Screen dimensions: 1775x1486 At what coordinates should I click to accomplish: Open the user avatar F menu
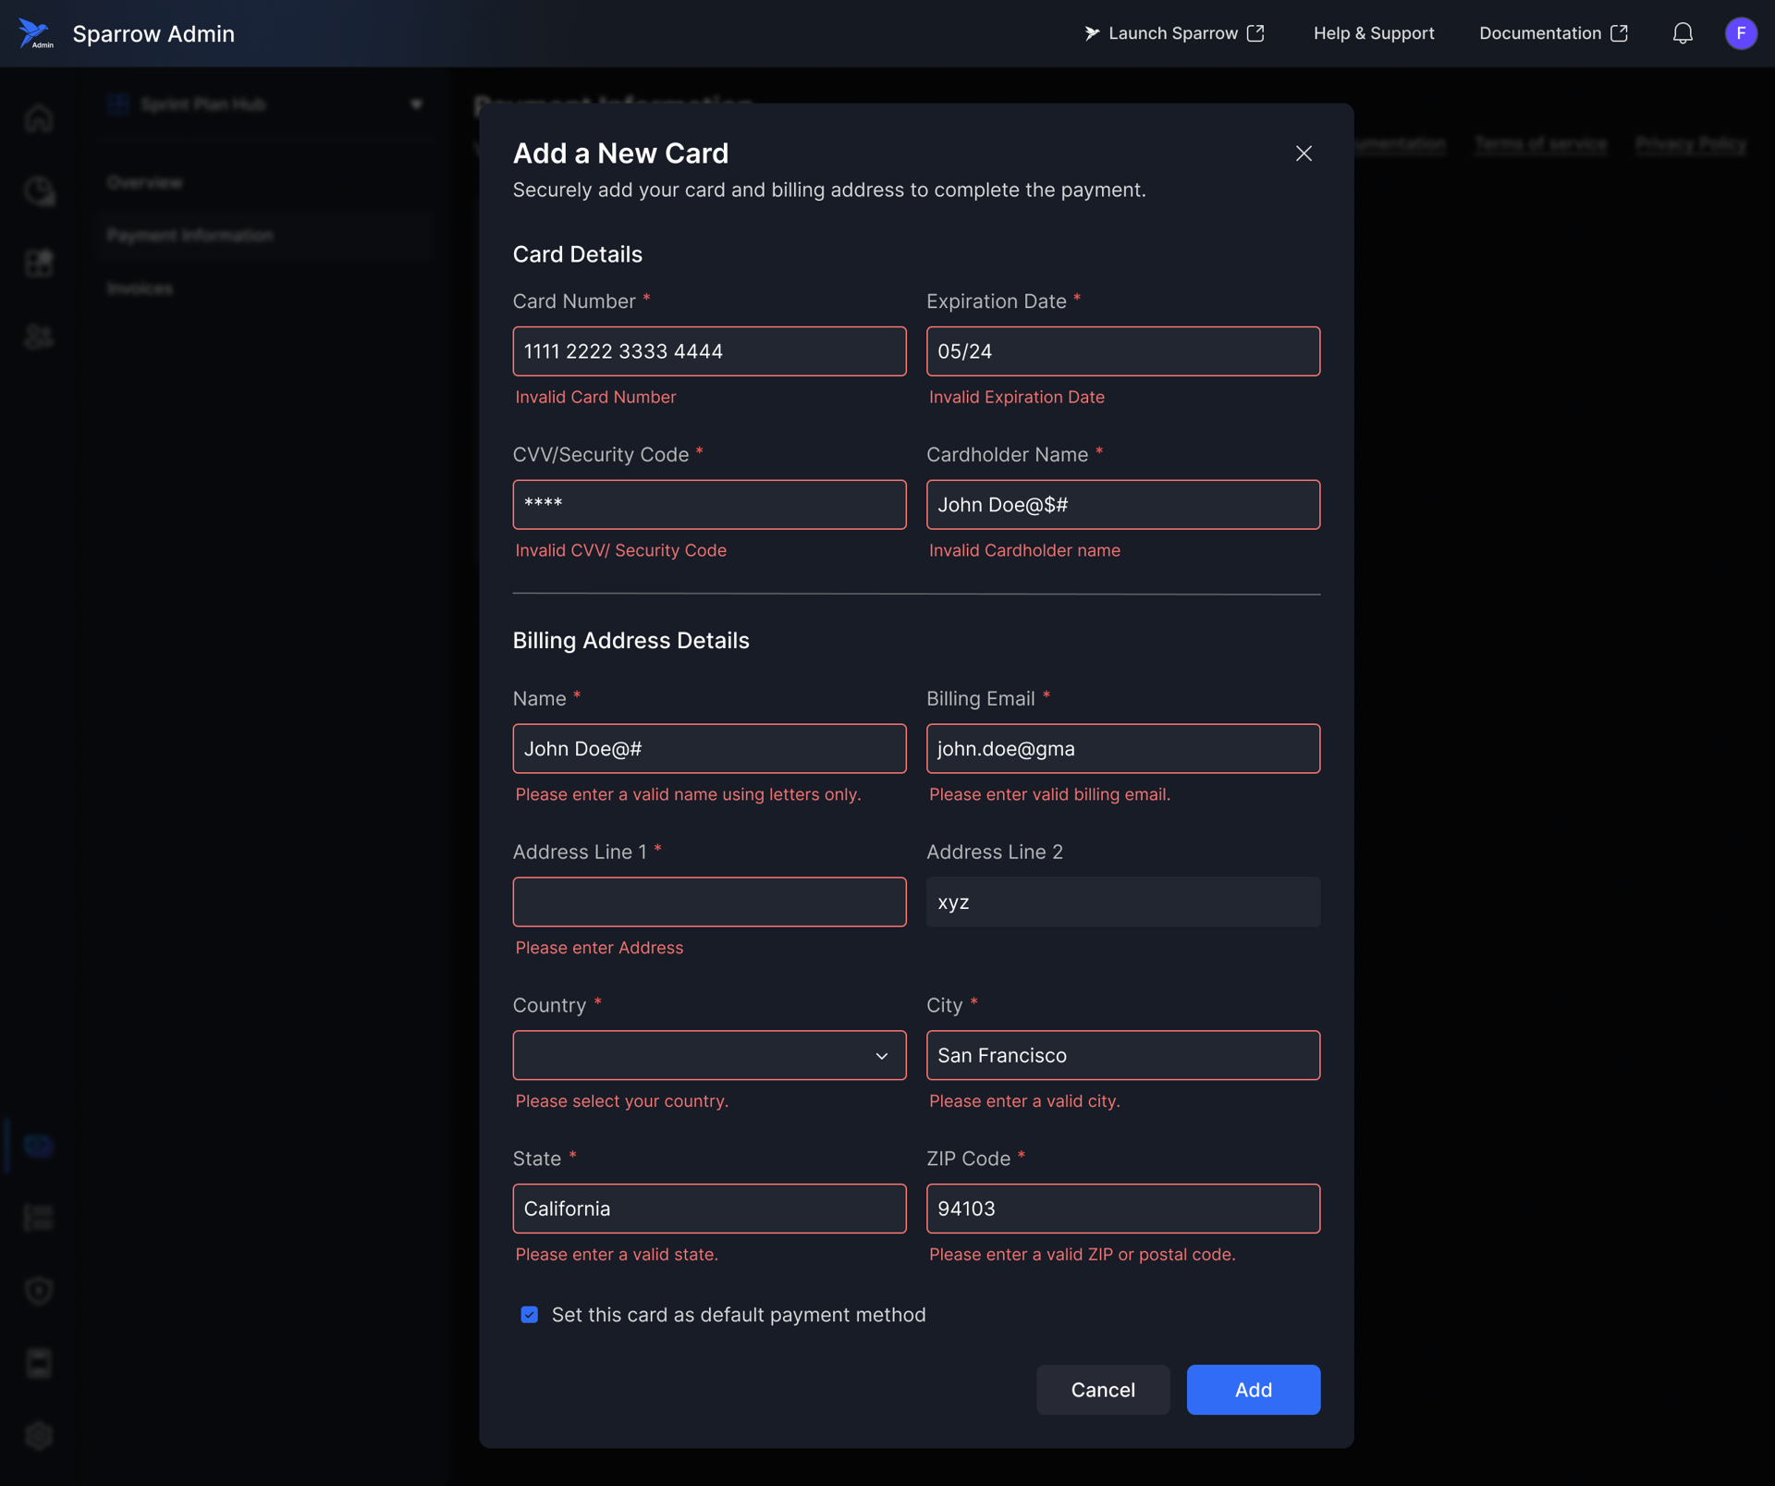(1740, 33)
